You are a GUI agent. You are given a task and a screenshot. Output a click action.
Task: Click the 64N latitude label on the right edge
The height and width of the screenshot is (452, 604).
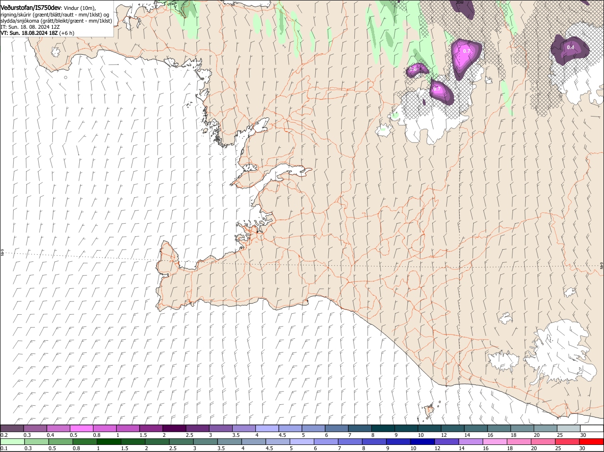602,266
